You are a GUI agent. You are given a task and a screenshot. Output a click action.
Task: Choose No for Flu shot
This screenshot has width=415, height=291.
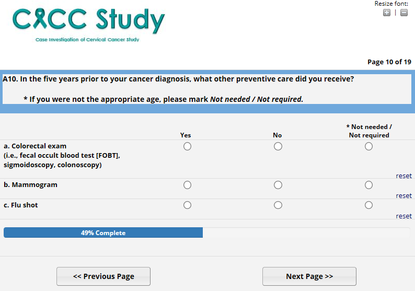pos(278,205)
